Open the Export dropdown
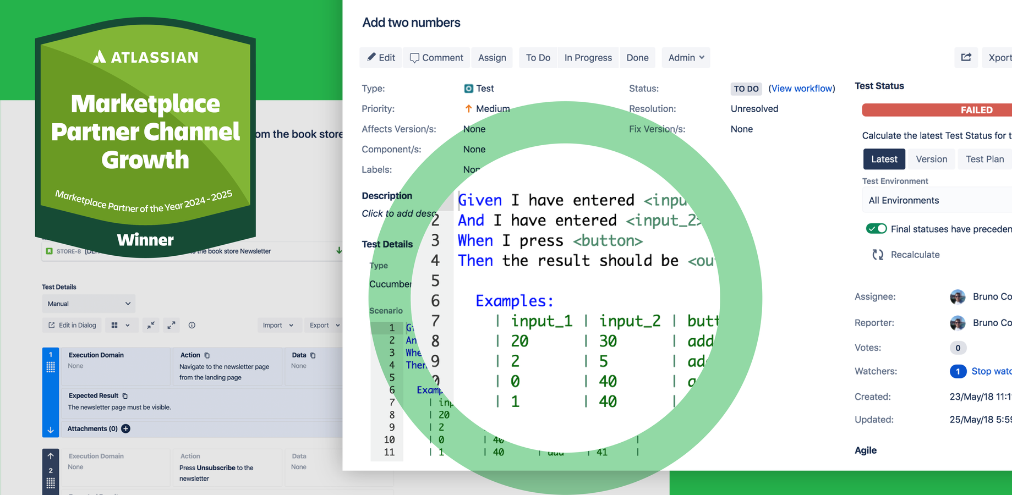 (x=324, y=325)
